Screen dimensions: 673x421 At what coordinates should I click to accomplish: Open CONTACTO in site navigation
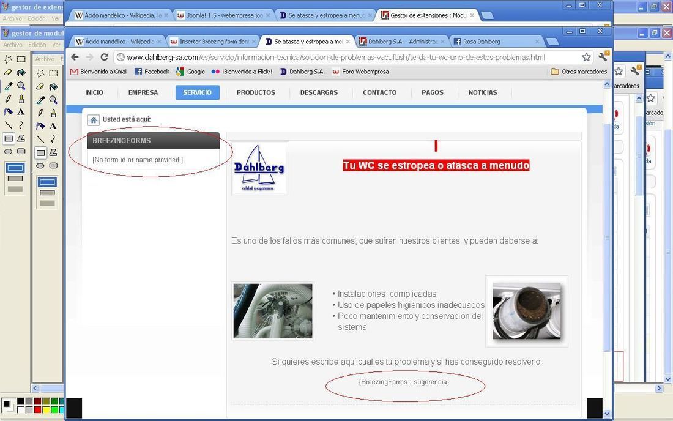pos(380,92)
